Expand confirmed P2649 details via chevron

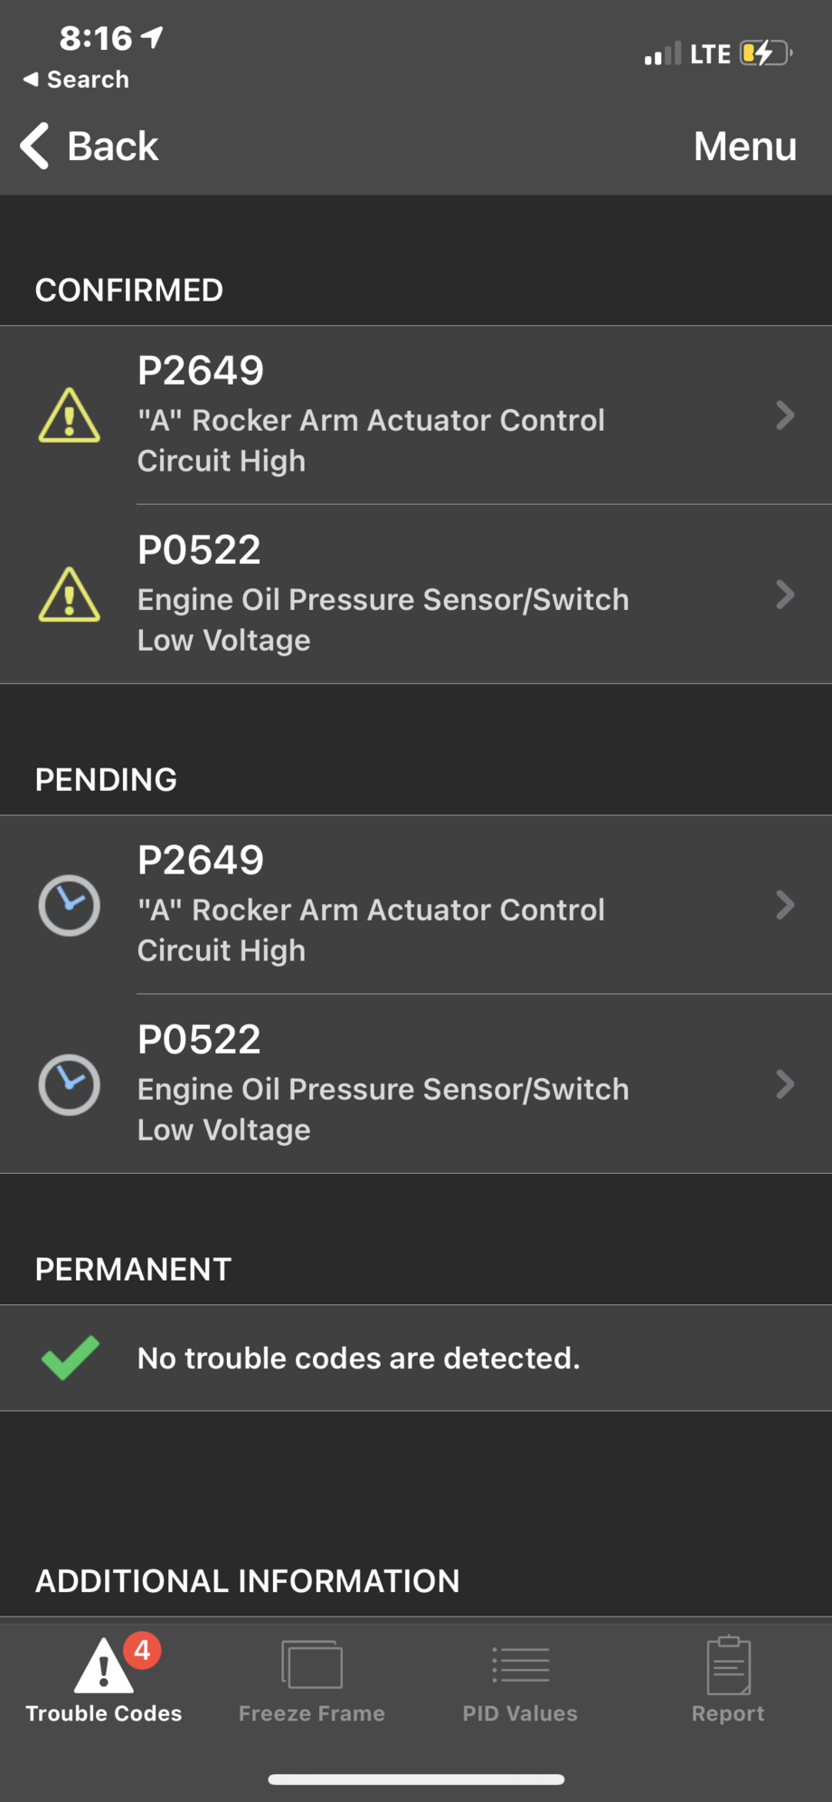click(x=785, y=415)
